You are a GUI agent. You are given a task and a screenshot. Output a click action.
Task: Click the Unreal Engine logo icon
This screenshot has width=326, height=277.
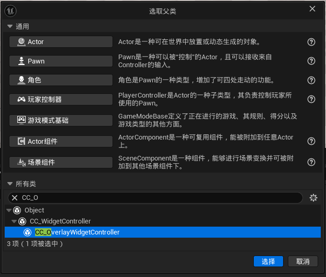click(x=10, y=11)
